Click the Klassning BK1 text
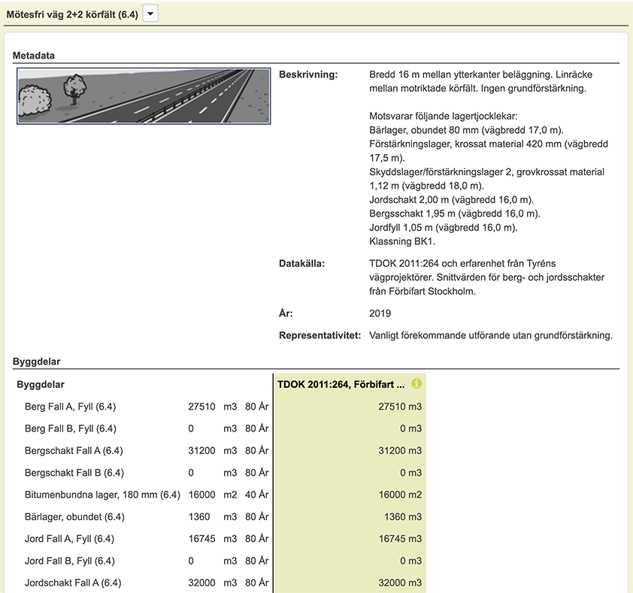633x593 pixels. click(402, 241)
